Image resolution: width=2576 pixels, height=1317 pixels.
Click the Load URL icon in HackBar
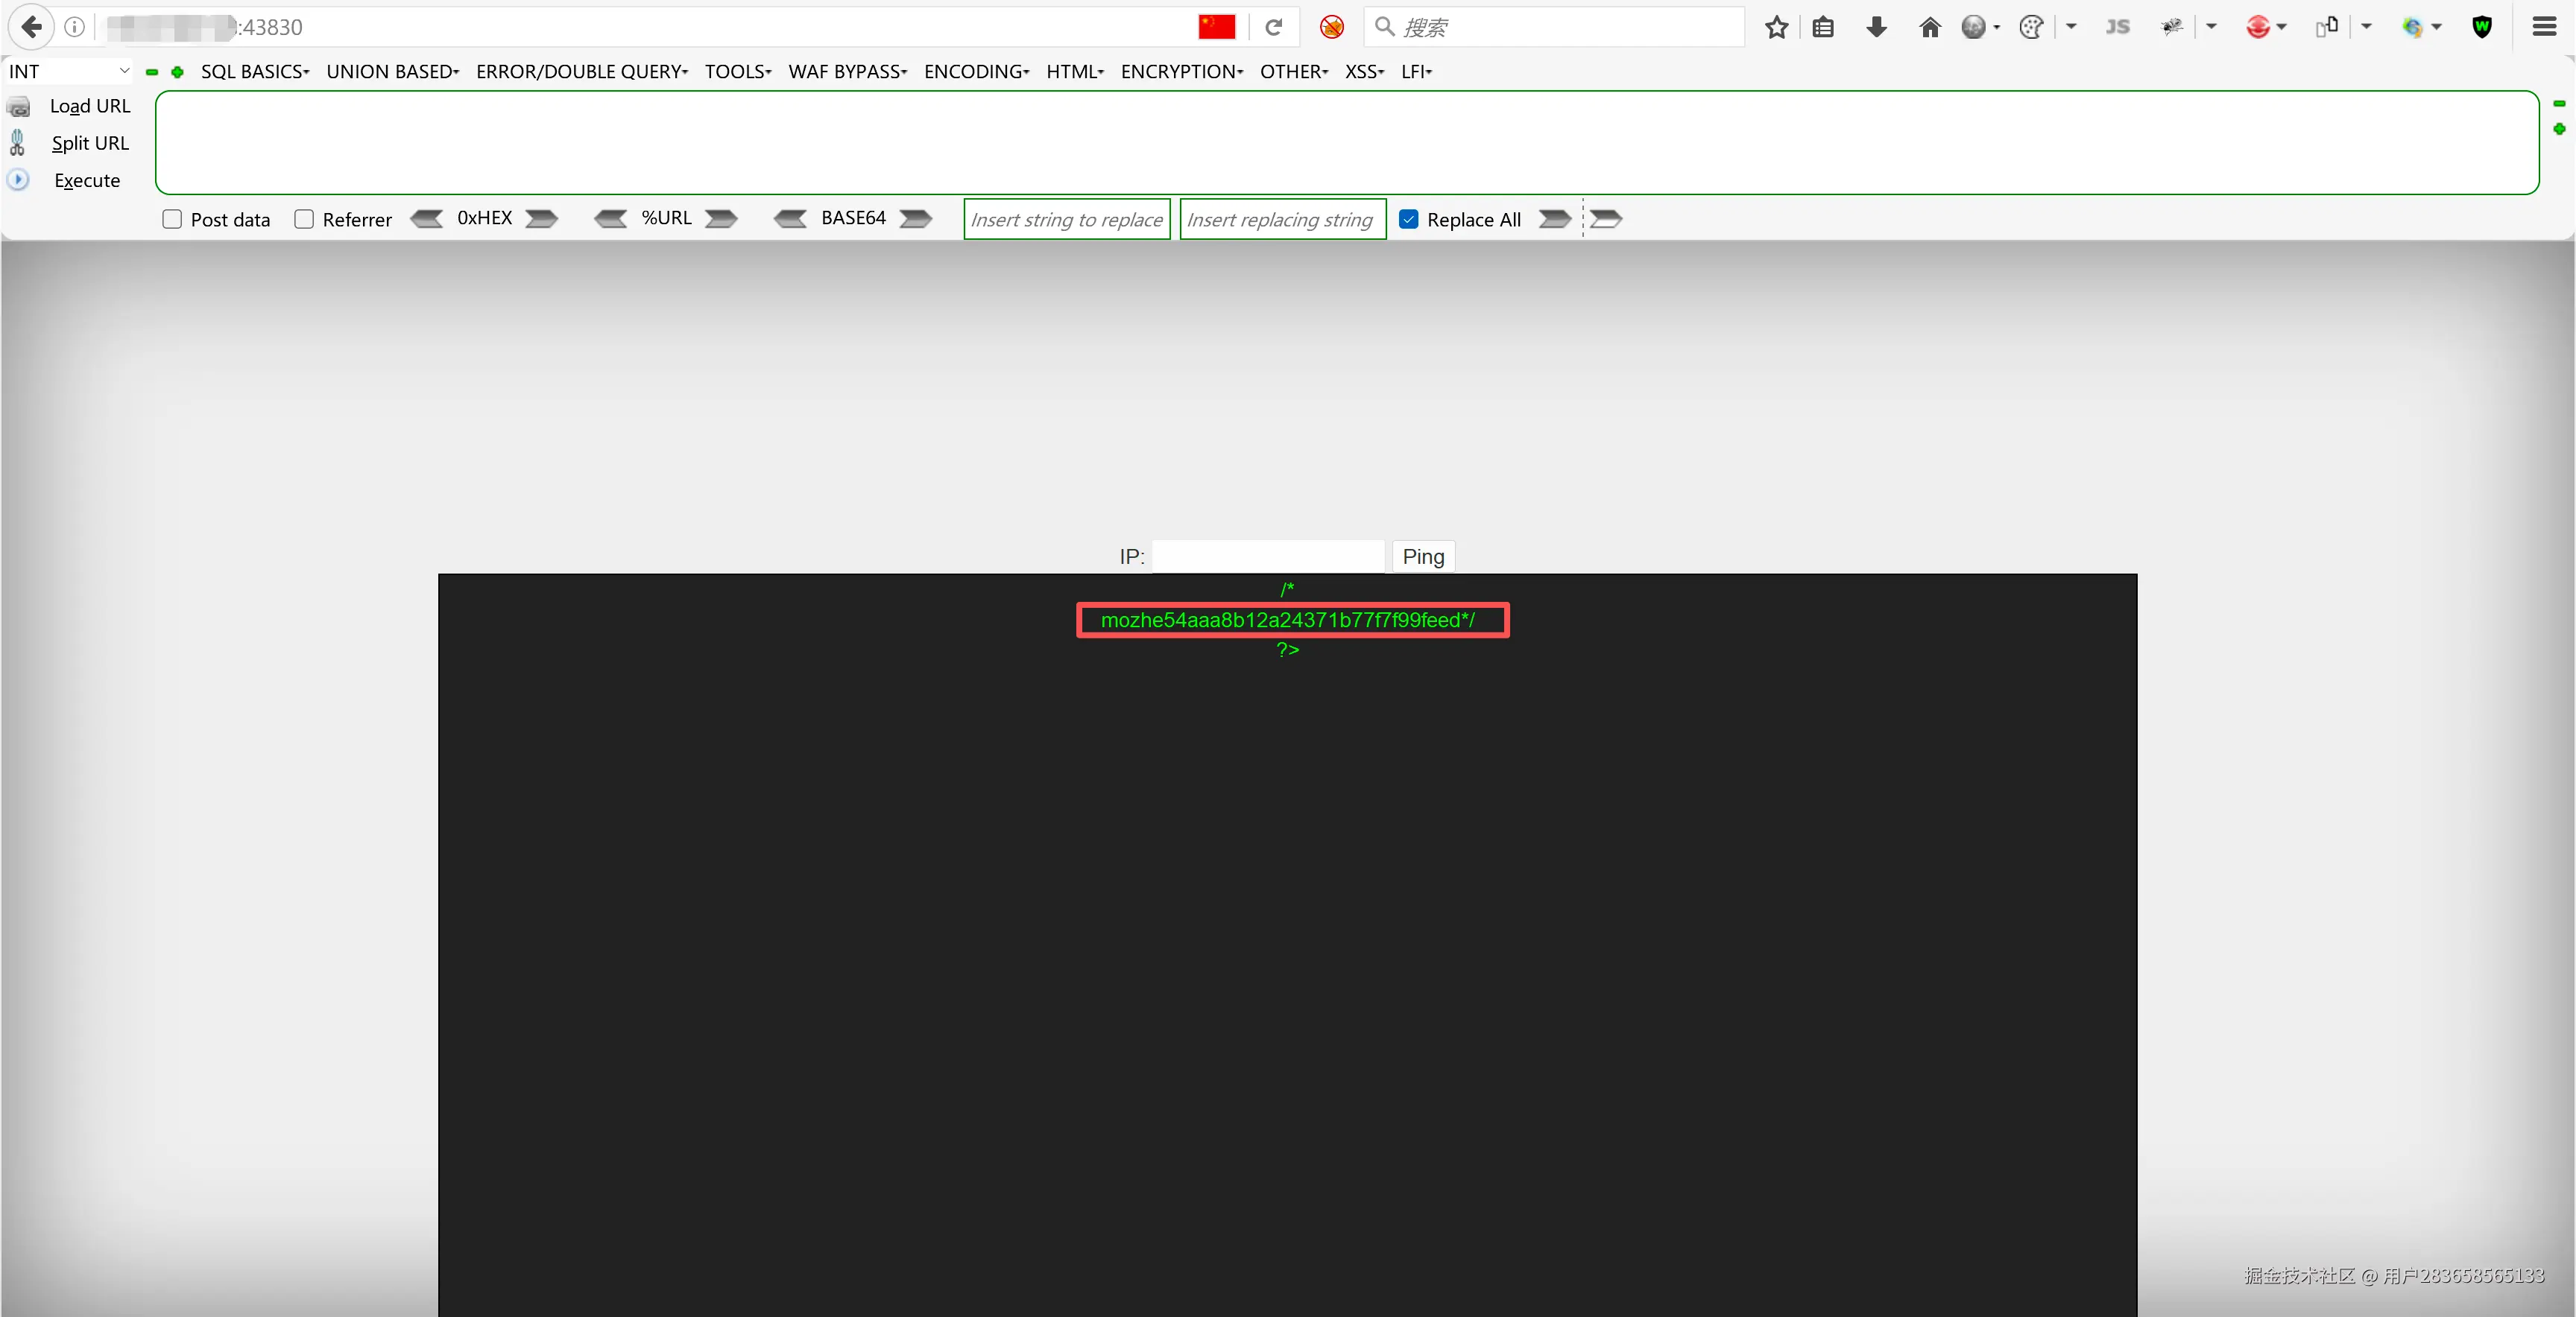(x=19, y=106)
